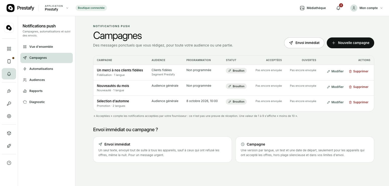Open the dashboard grid icon in the rail
The image size is (389, 186).
(9, 49)
